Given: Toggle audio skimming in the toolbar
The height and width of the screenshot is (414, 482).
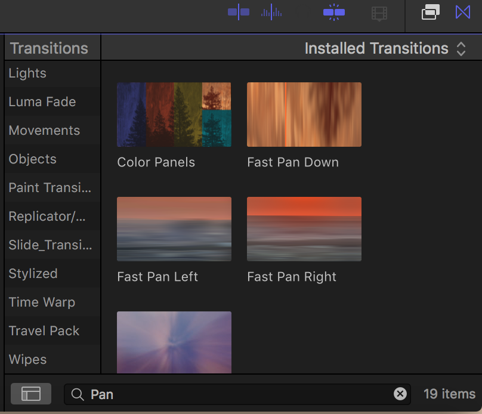Looking at the screenshot, I should [x=271, y=12].
